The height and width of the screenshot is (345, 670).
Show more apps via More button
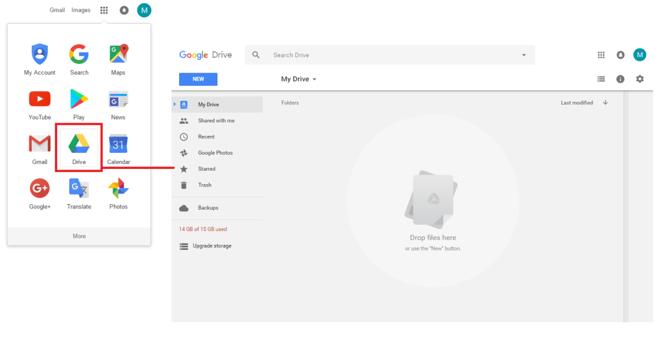pyautogui.click(x=79, y=236)
